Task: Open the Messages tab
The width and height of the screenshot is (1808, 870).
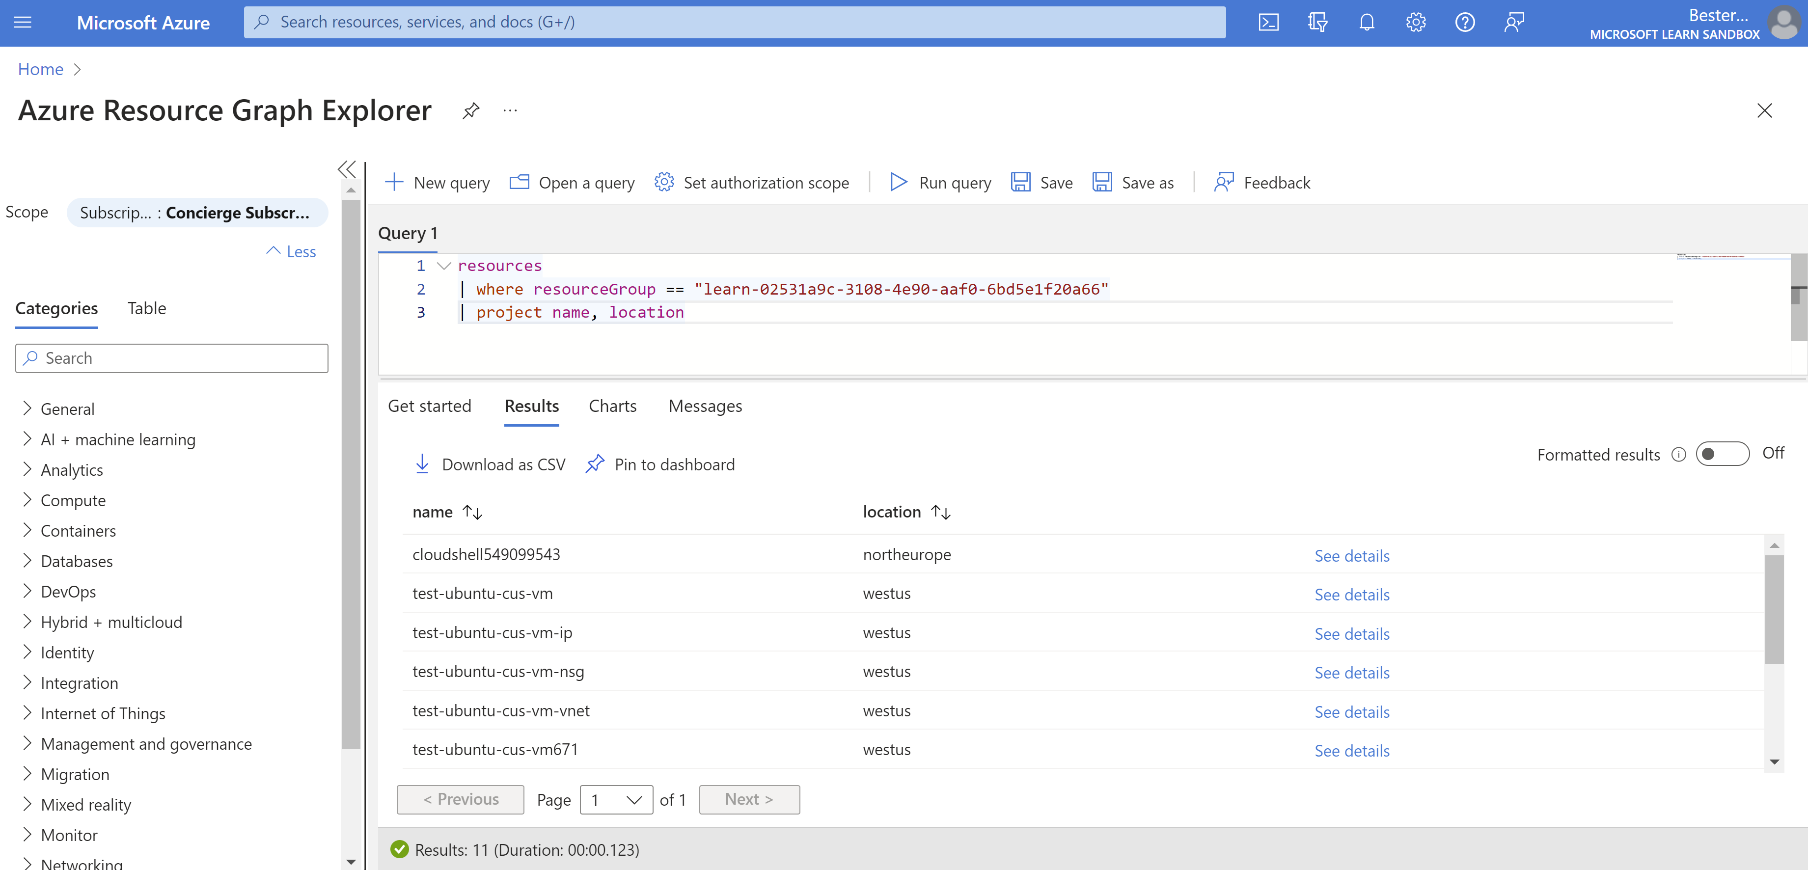Action: pos(705,406)
